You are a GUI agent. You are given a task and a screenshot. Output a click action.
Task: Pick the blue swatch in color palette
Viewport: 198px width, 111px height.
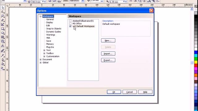coord(196,52)
